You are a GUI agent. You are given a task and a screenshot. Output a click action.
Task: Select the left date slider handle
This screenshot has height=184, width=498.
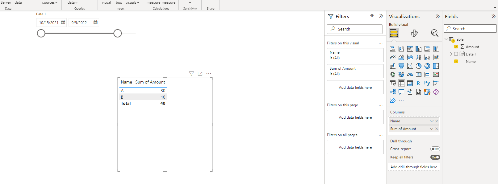[x=41, y=33]
